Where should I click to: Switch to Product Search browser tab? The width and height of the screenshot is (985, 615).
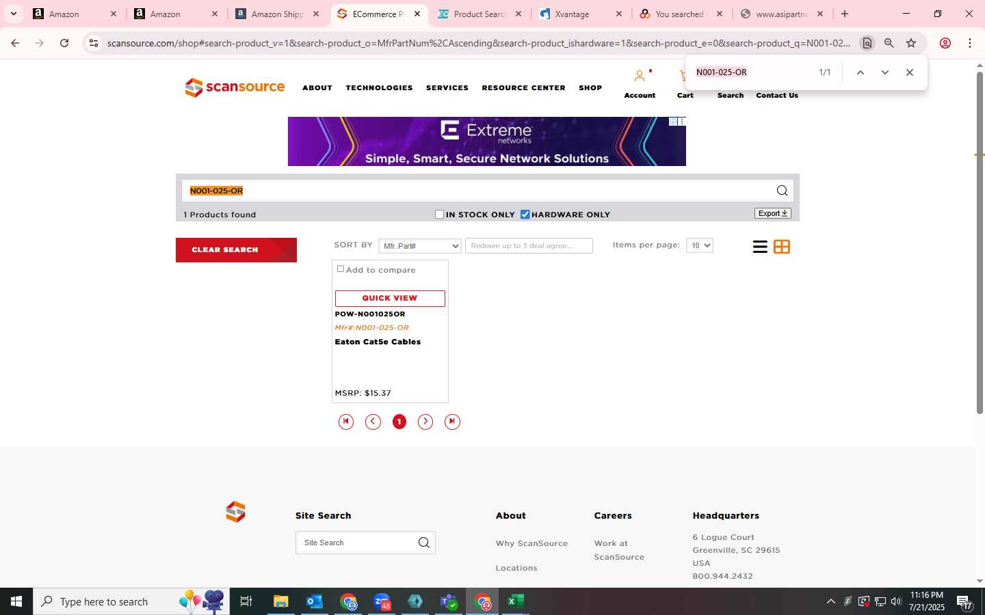coord(480,14)
